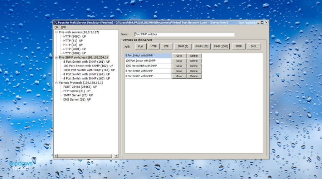The image size is (322, 179).
Task: Click the tree scrollbar left arrow
Action: click(56, 156)
